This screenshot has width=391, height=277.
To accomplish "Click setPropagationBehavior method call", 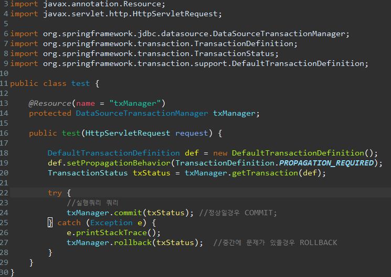I will click(119, 163).
